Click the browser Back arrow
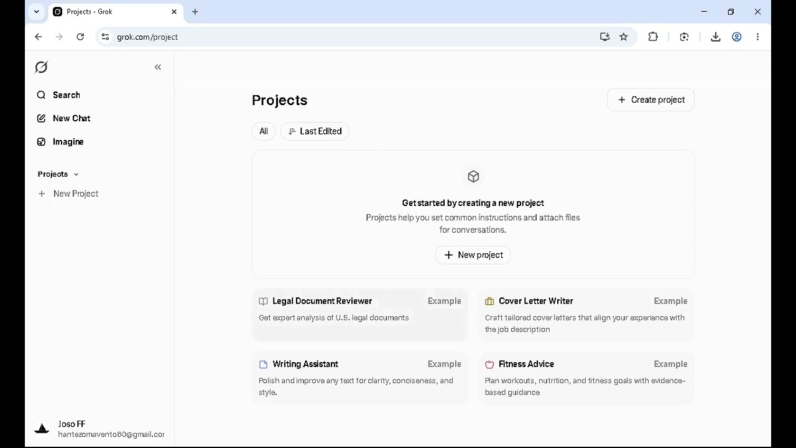This screenshot has width=796, height=448. (39, 37)
